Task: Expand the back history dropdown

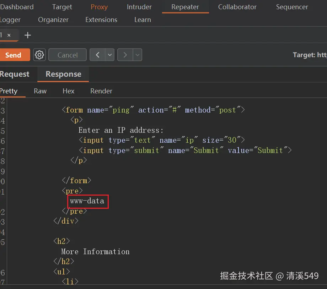Action: point(110,55)
